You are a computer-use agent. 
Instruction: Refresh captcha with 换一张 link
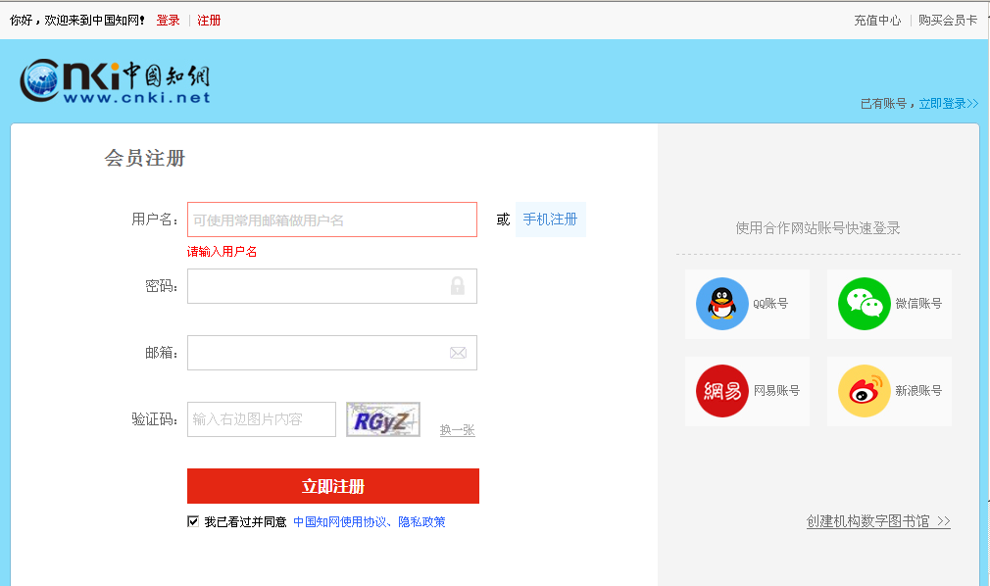coord(457,430)
